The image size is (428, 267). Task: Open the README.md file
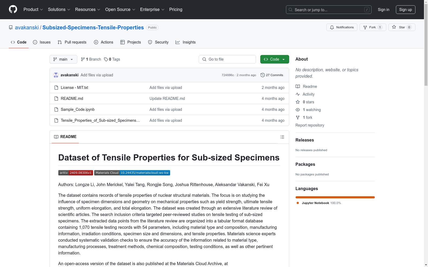pyautogui.click(x=72, y=99)
